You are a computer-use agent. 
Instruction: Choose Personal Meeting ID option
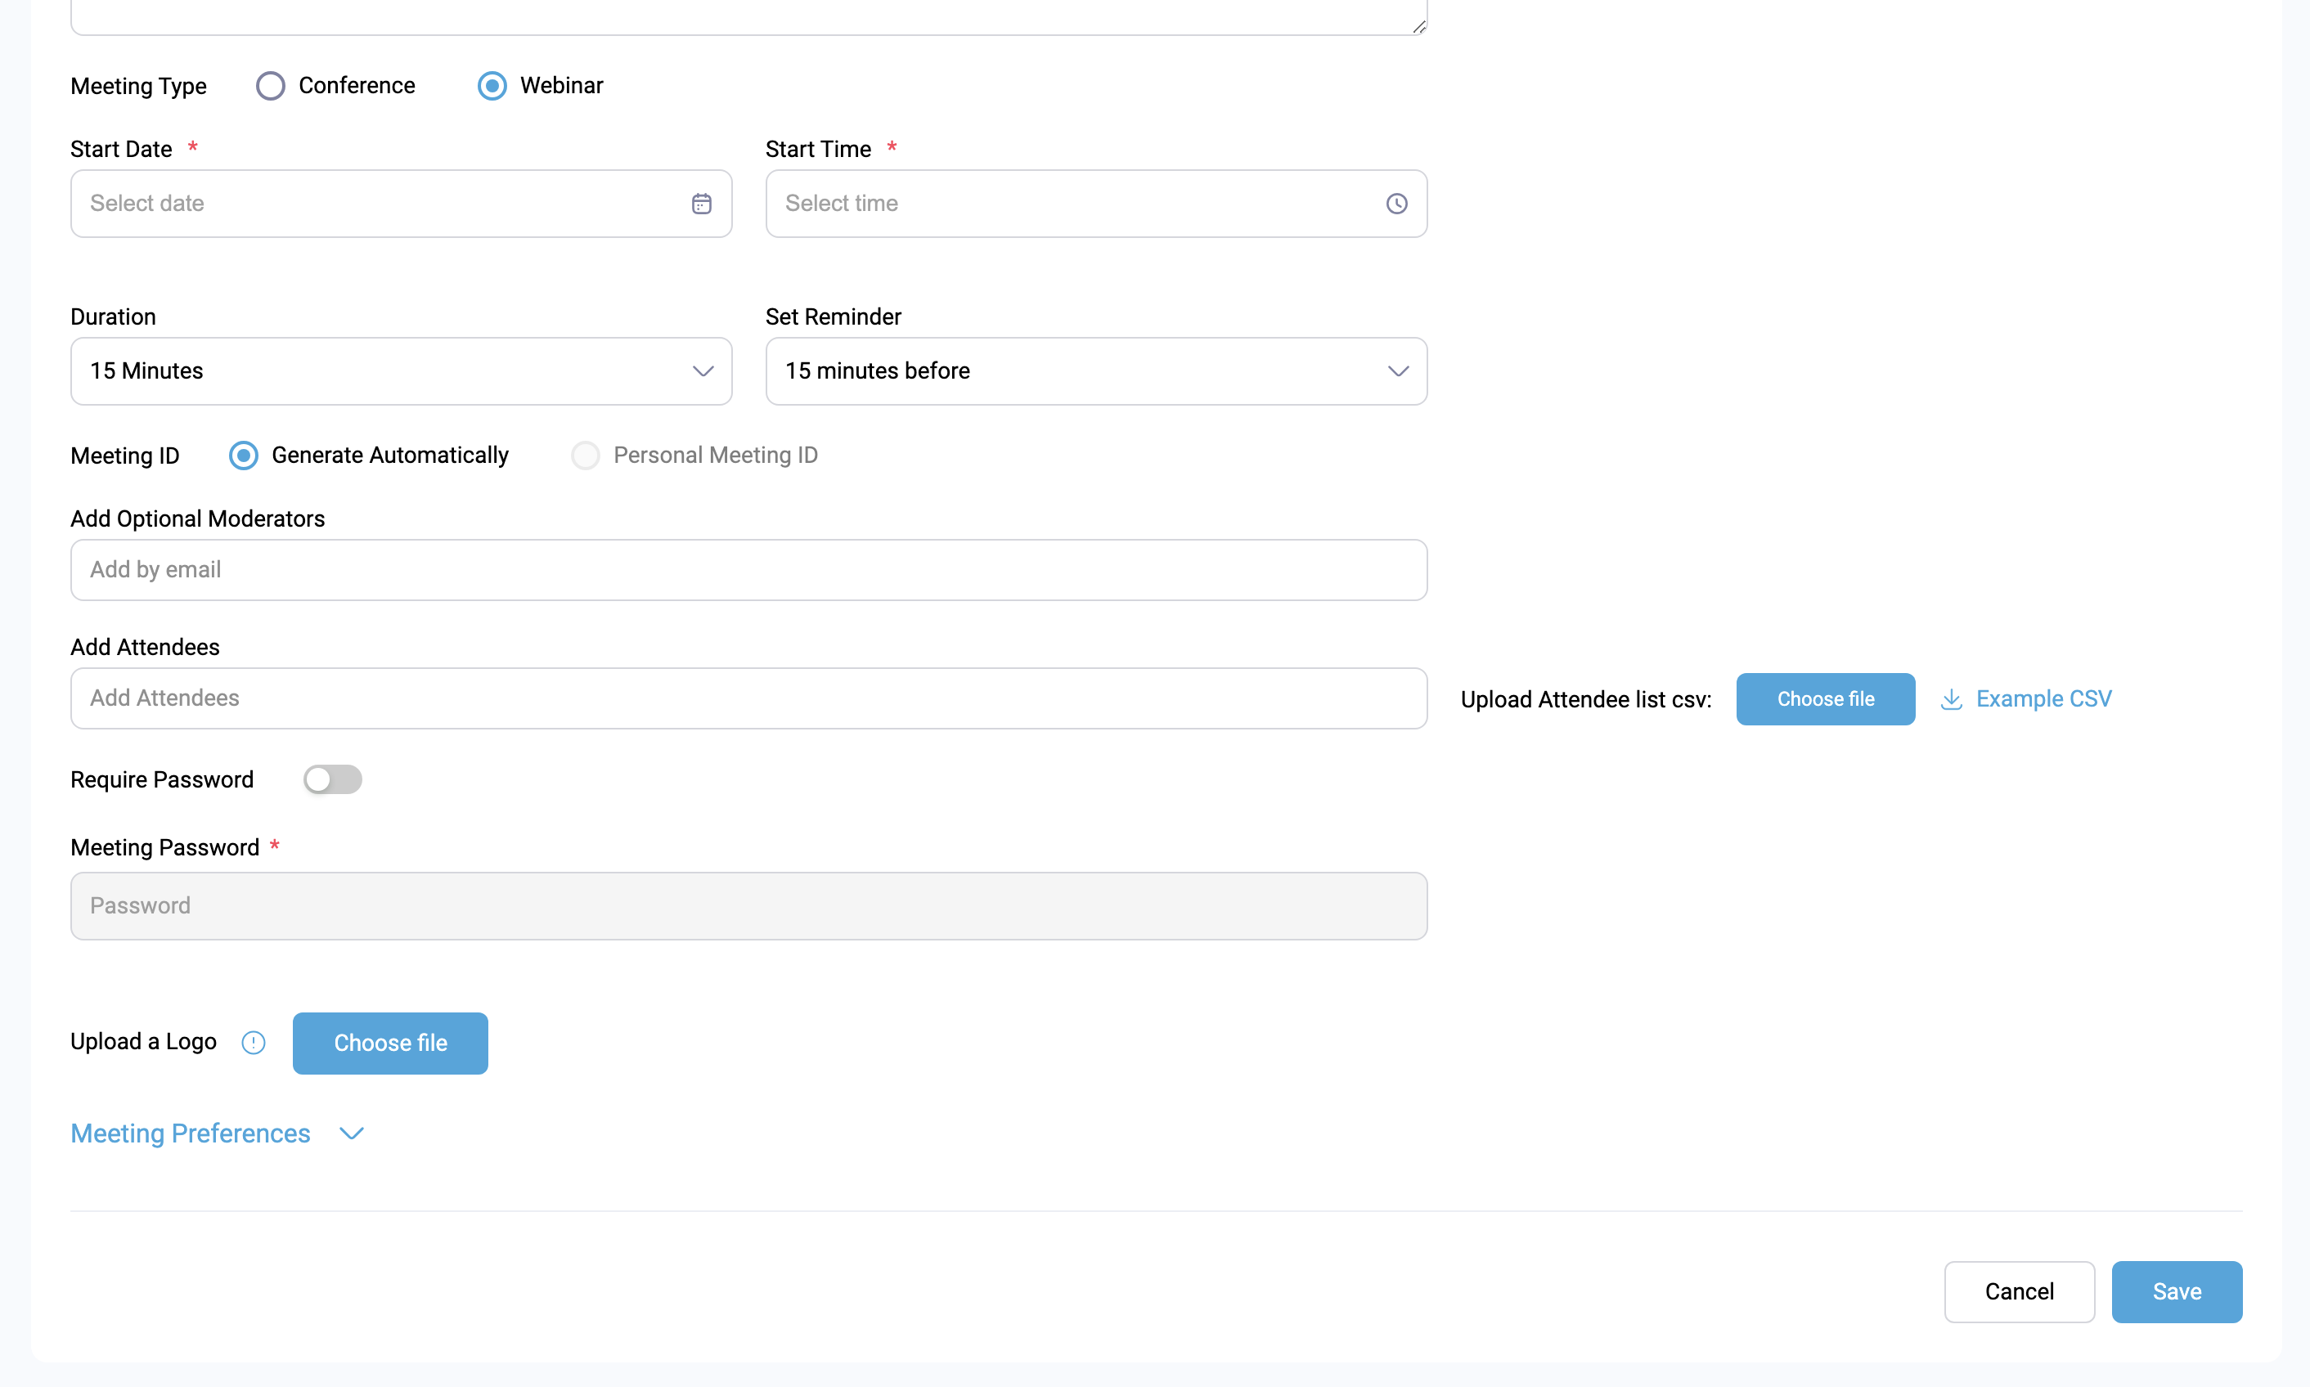tap(585, 456)
